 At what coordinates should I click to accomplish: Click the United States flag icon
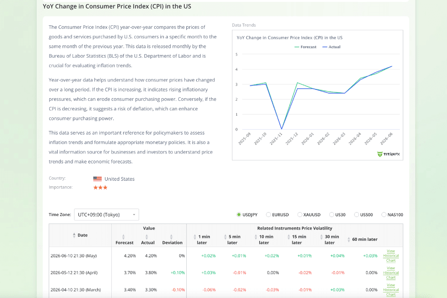pos(97,179)
